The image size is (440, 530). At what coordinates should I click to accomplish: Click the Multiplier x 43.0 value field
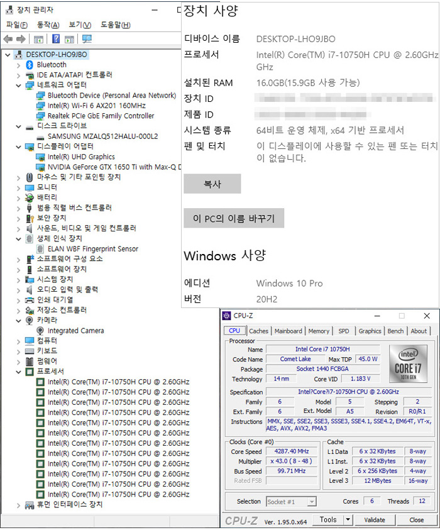pos(291,461)
